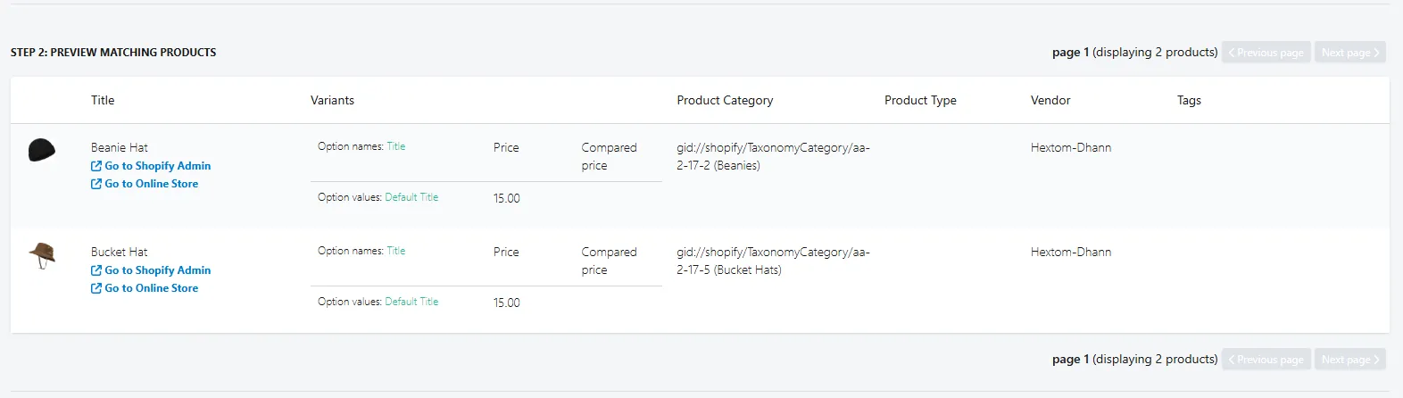Image resolution: width=1403 pixels, height=398 pixels.
Task: Click top Next page button
Action: coord(1350,53)
